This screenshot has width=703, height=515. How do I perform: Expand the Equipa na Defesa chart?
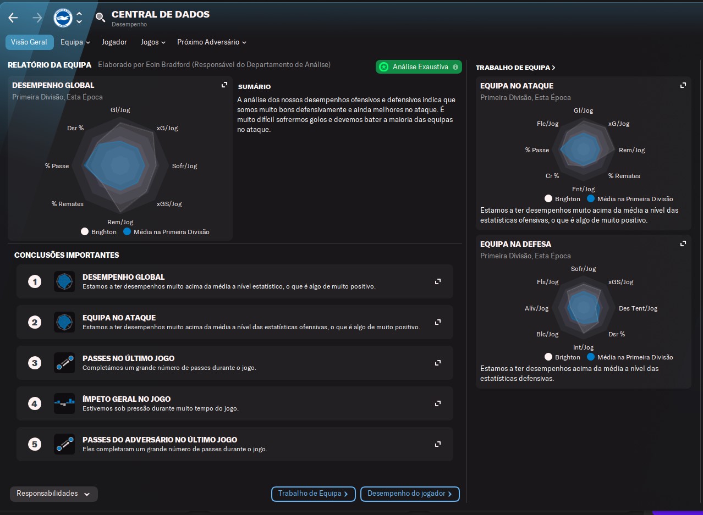pyautogui.click(x=683, y=243)
